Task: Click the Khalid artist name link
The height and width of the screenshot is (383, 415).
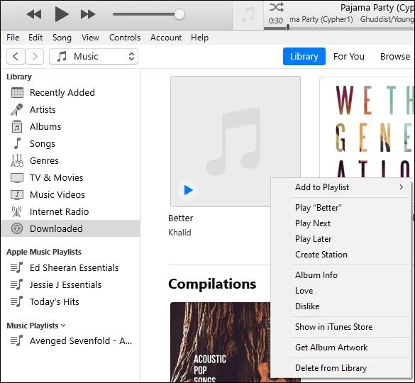Action: click(x=179, y=233)
